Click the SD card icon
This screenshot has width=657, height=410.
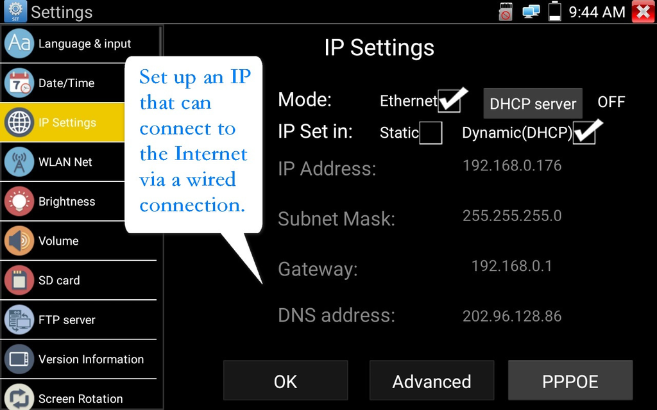point(19,280)
